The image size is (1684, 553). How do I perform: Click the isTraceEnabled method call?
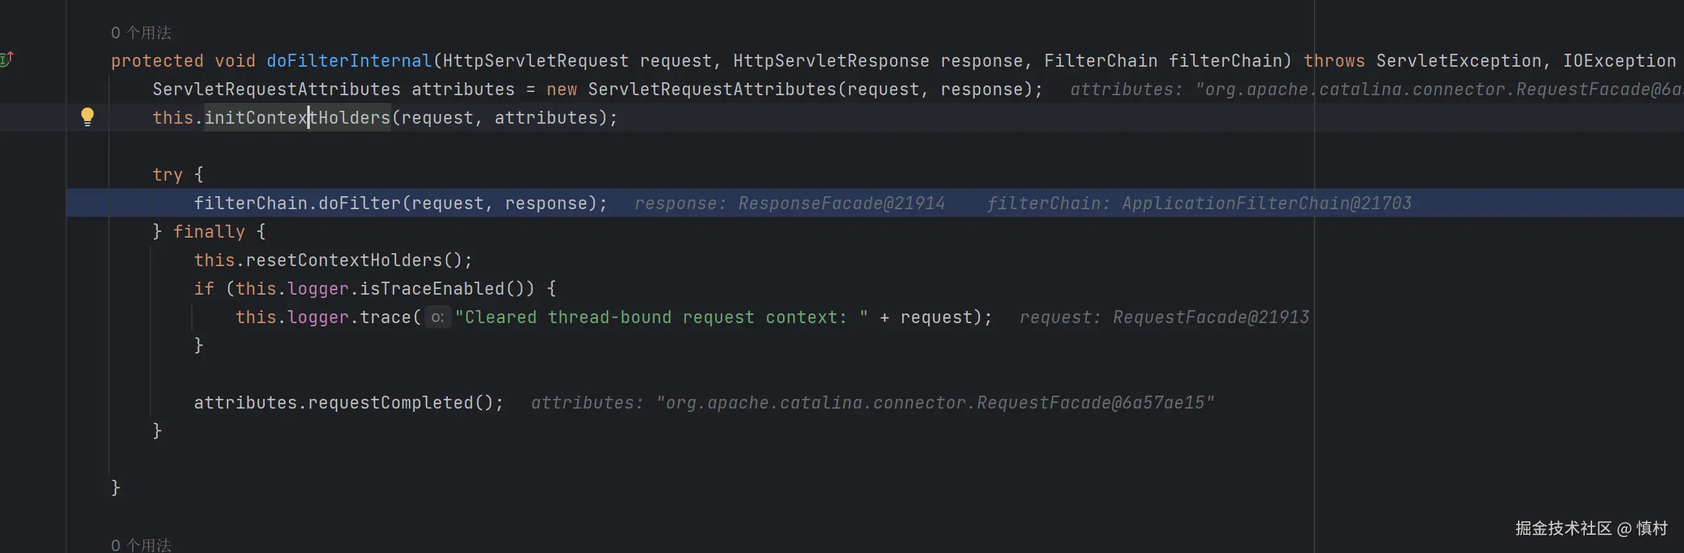click(432, 289)
